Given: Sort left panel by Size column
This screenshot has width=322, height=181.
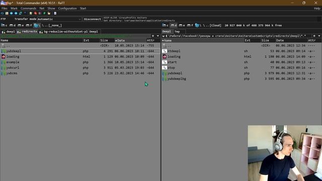Looking at the screenshot, I should (x=107, y=40).
